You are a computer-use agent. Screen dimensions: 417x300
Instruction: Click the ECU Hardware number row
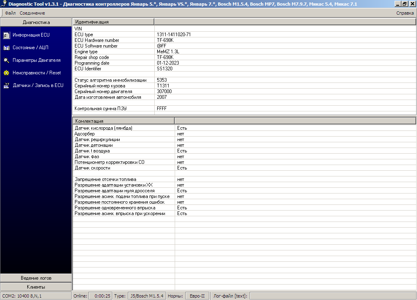pos(244,40)
